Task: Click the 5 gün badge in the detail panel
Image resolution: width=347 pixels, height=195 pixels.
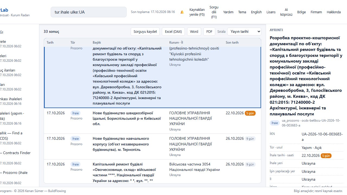Action: tap(326, 156)
